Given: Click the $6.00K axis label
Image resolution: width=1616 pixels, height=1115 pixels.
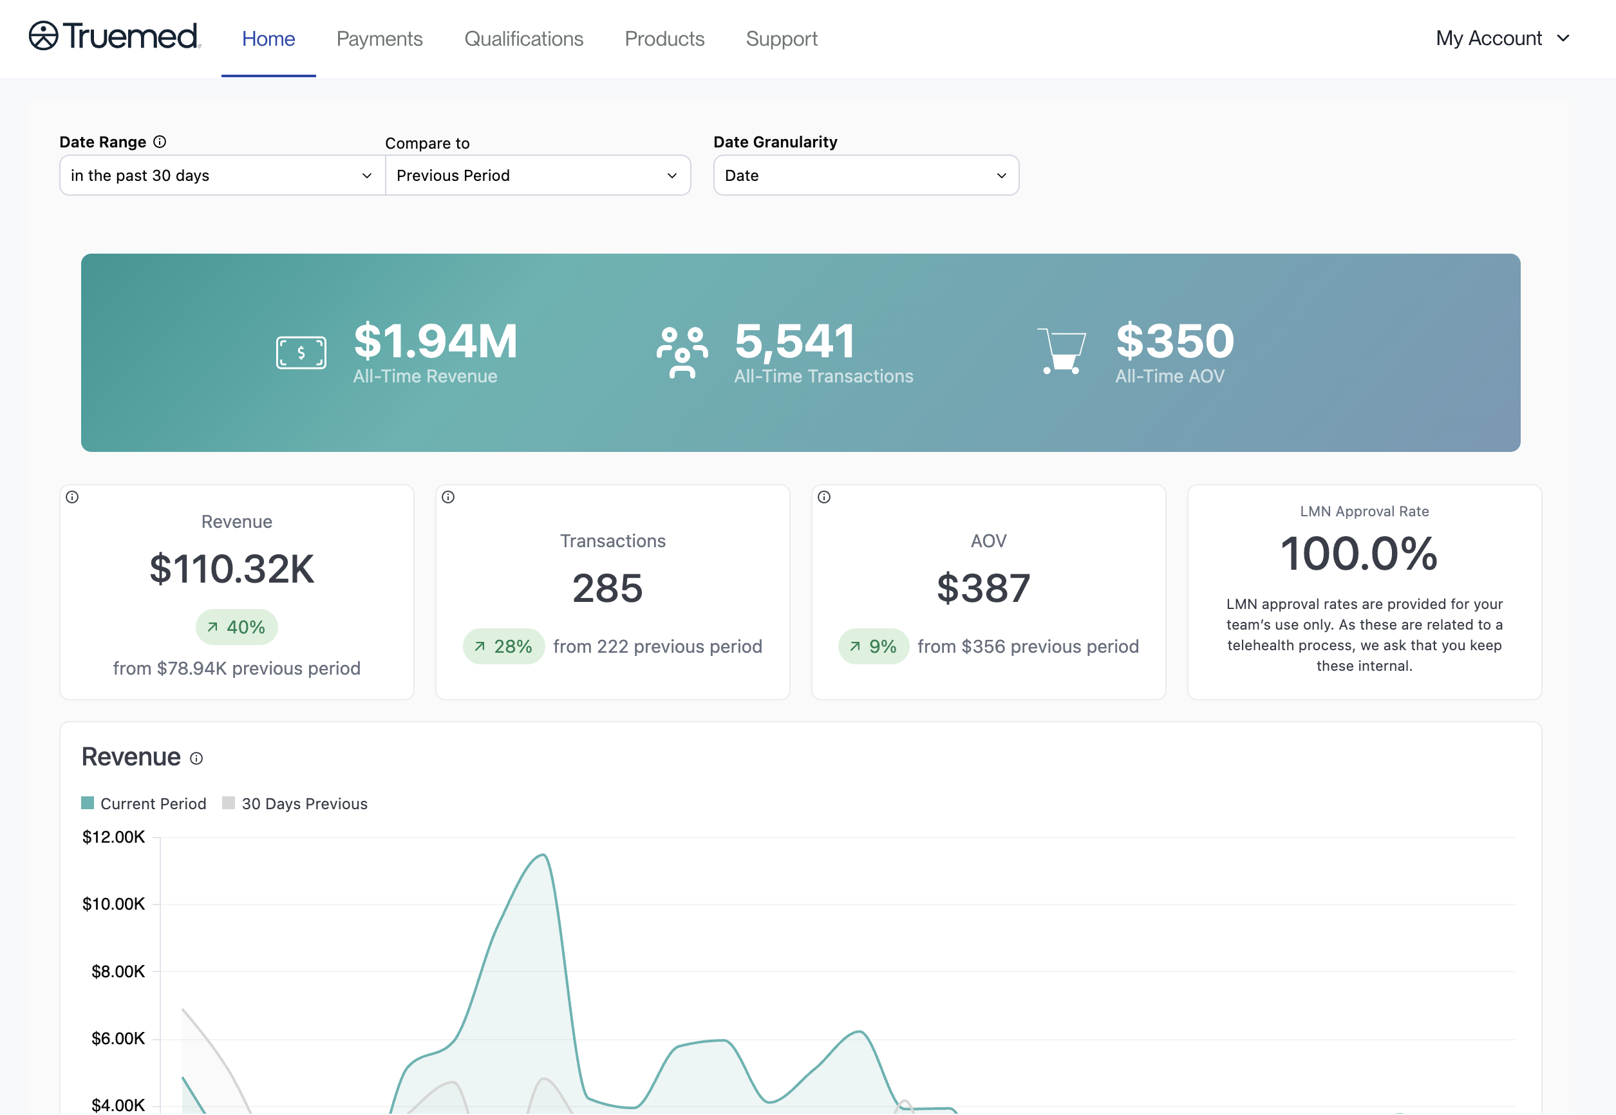Looking at the screenshot, I should pos(118,1038).
